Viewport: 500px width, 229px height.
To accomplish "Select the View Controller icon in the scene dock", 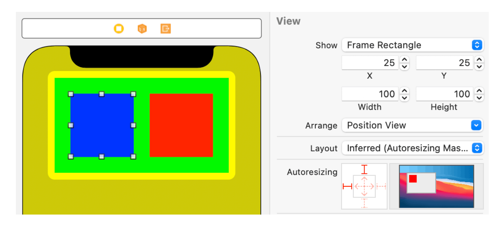I will [x=119, y=29].
